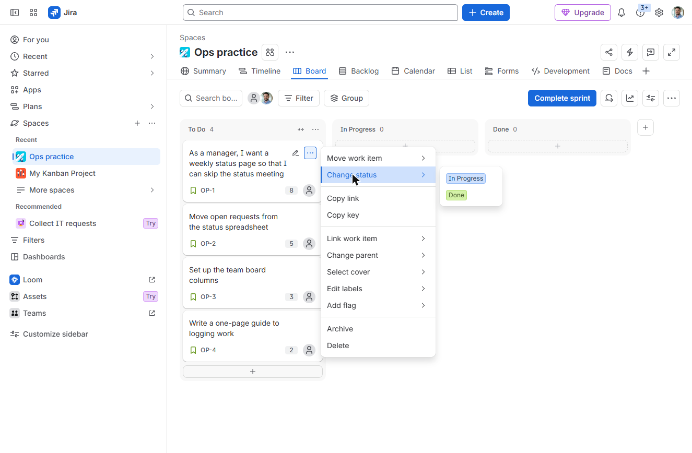Click the Search board field
This screenshot has width=692, height=453.
[211, 98]
